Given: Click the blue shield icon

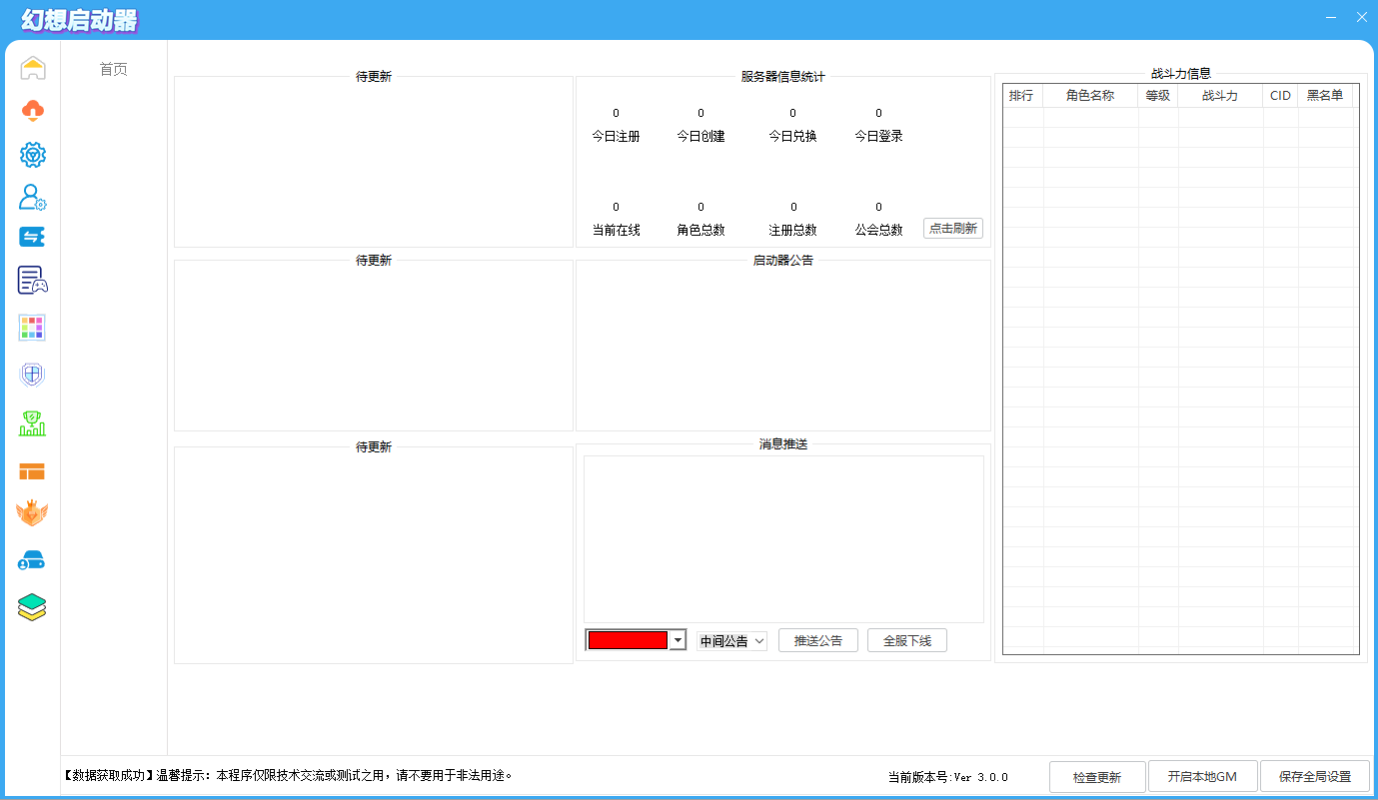Looking at the screenshot, I should click(33, 375).
